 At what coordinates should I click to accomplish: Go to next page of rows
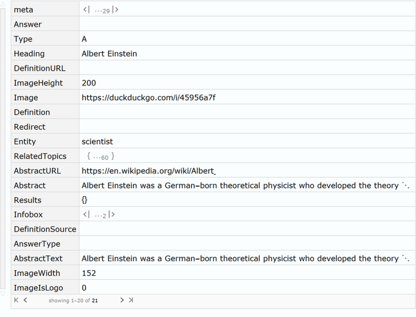(x=122, y=300)
